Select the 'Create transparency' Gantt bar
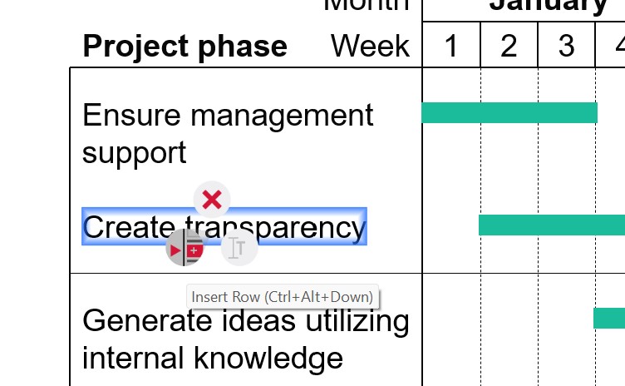Viewport: 625px width, 386px height. click(551, 225)
